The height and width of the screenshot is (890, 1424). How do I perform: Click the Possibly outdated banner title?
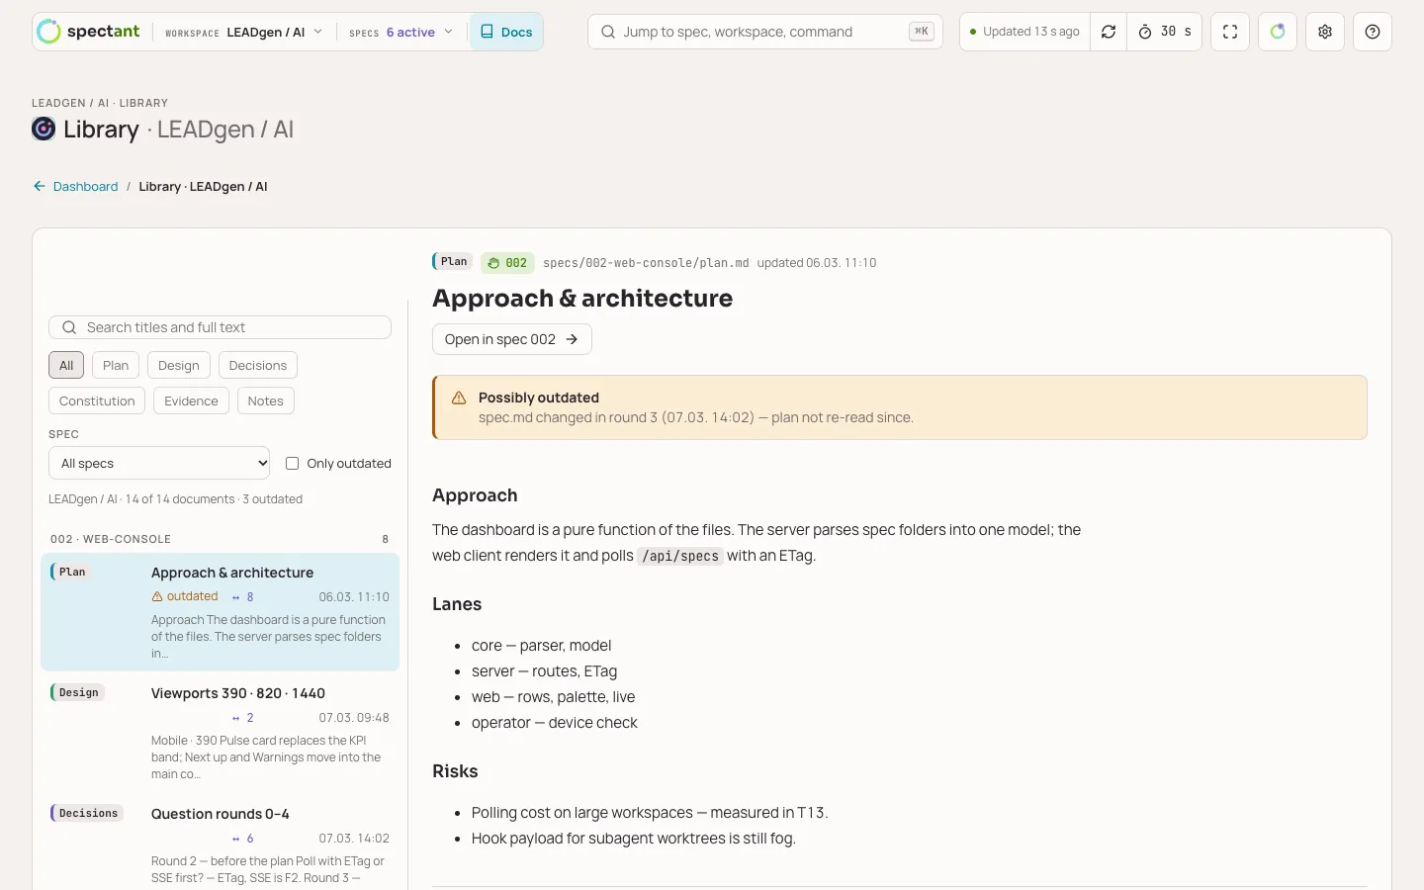(x=539, y=398)
